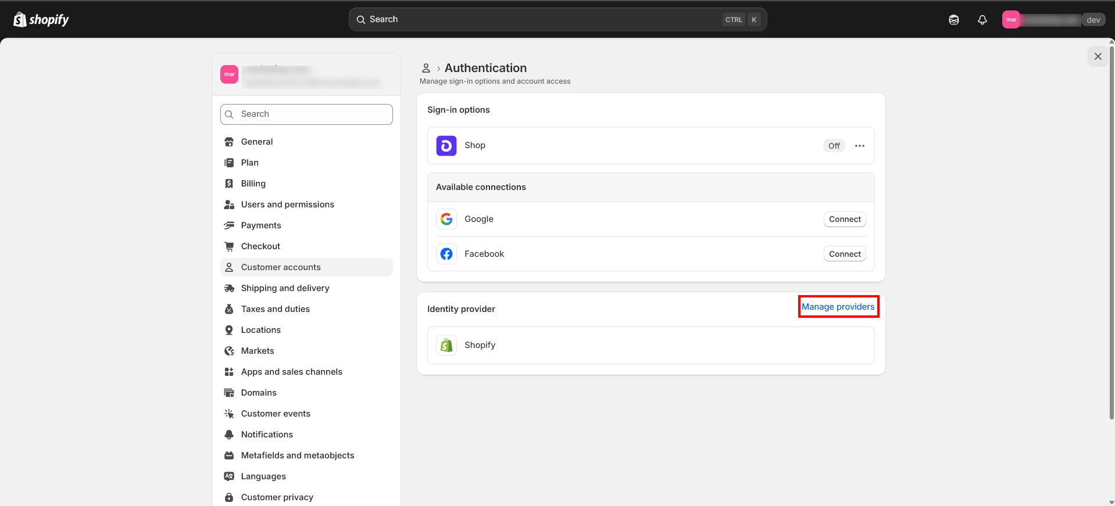Click the Payments icon in sidebar
This screenshot has width=1115, height=506.
click(x=229, y=225)
